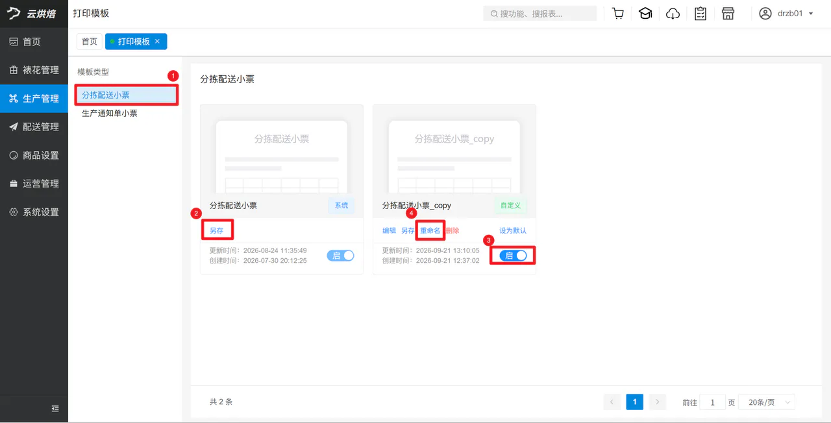Toggle the 启 switch on 分拣配送小票 system card

[x=340, y=256]
